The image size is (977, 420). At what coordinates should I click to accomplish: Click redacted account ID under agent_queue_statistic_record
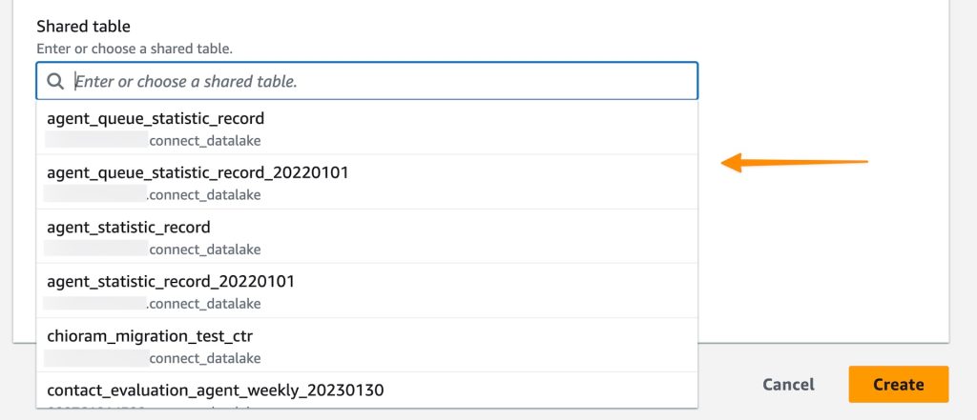[x=95, y=141]
